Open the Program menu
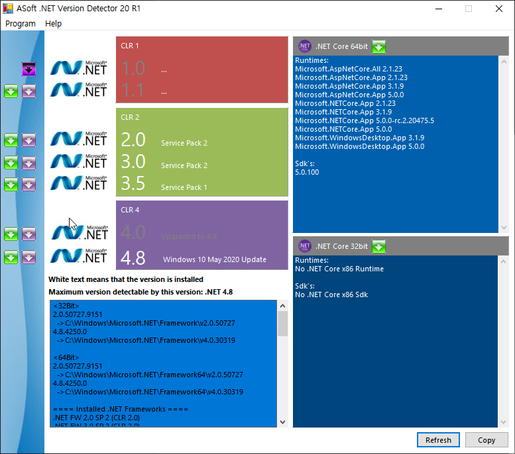Image resolution: width=515 pixels, height=454 pixels. click(21, 24)
